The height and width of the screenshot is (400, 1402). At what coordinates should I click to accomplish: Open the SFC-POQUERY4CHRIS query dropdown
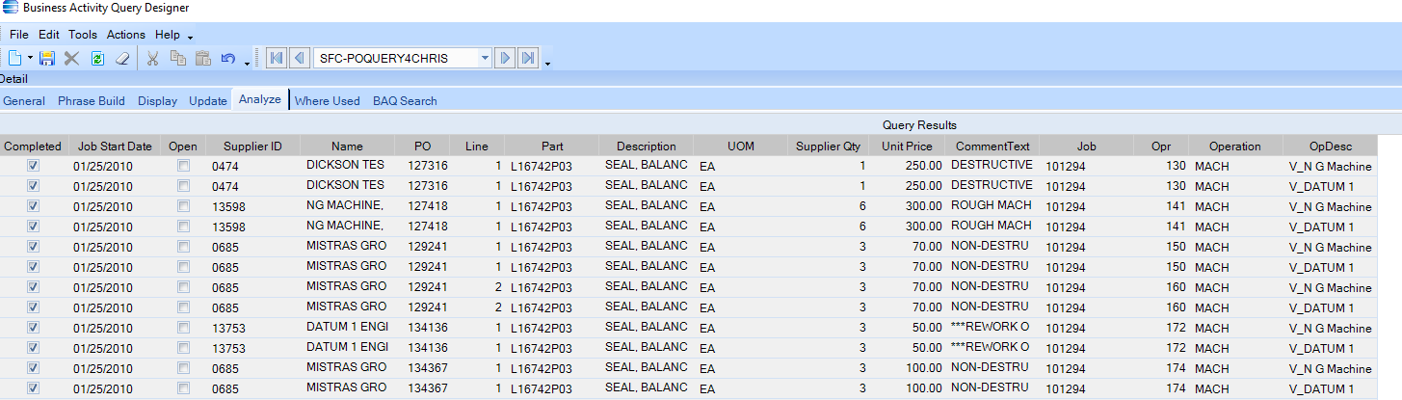pyautogui.click(x=486, y=59)
